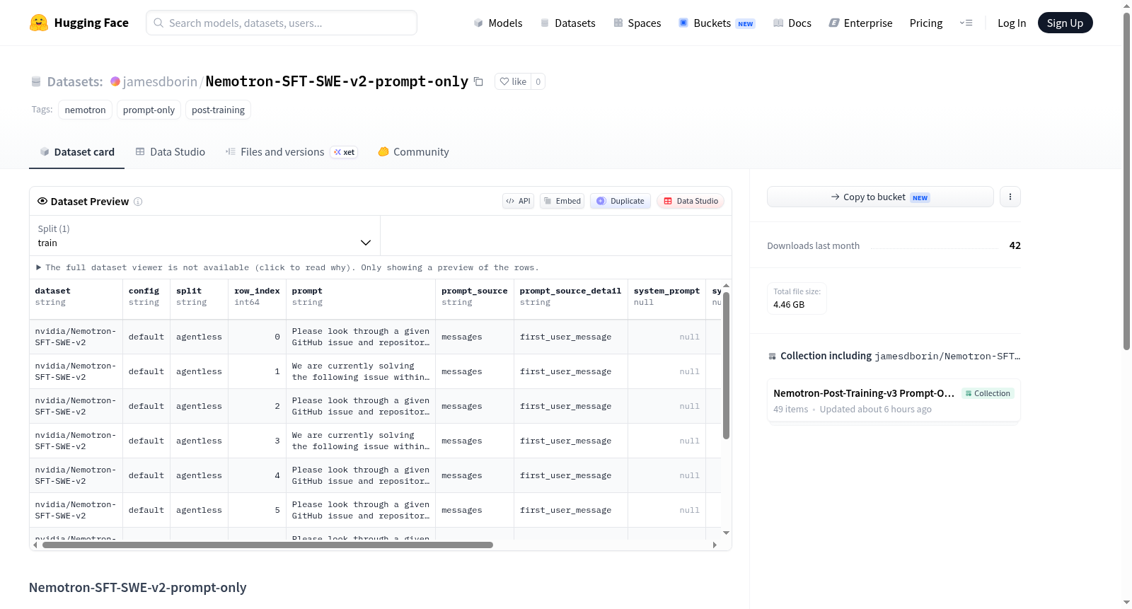Click the Total file size 4.46 GB box
The height and width of the screenshot is (609, 1132).
point(797,298)
